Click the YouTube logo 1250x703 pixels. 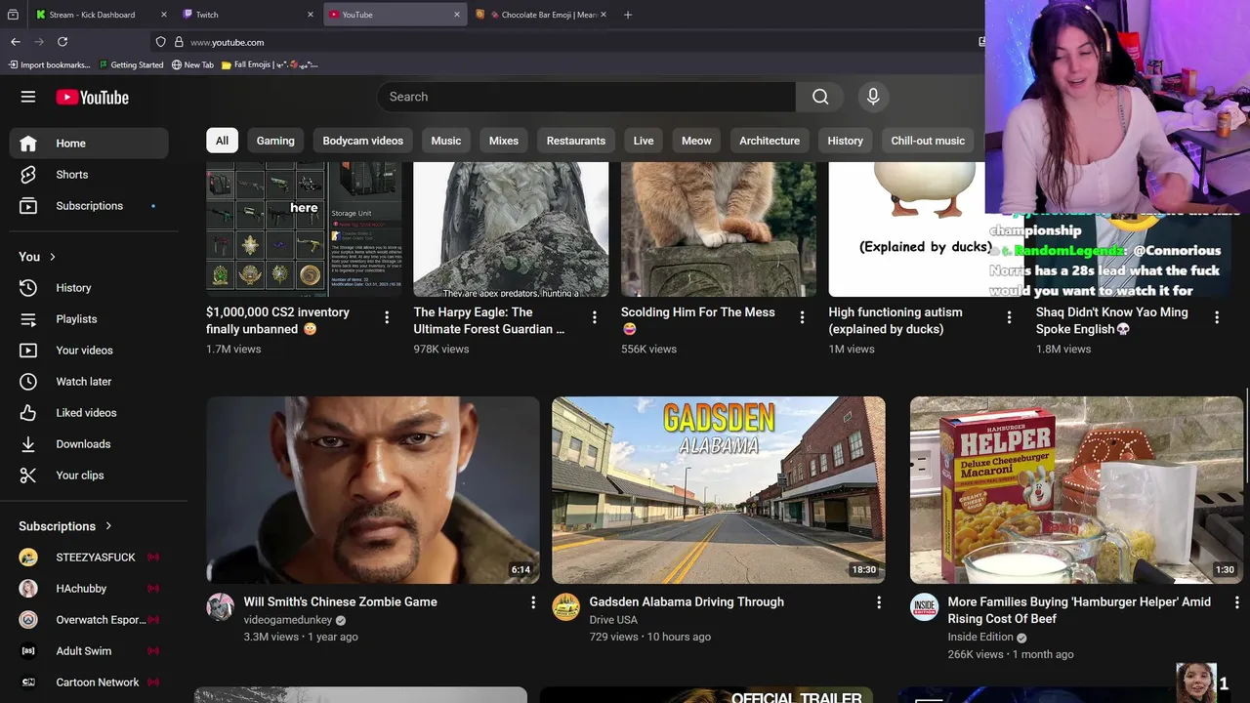point(92,97)
